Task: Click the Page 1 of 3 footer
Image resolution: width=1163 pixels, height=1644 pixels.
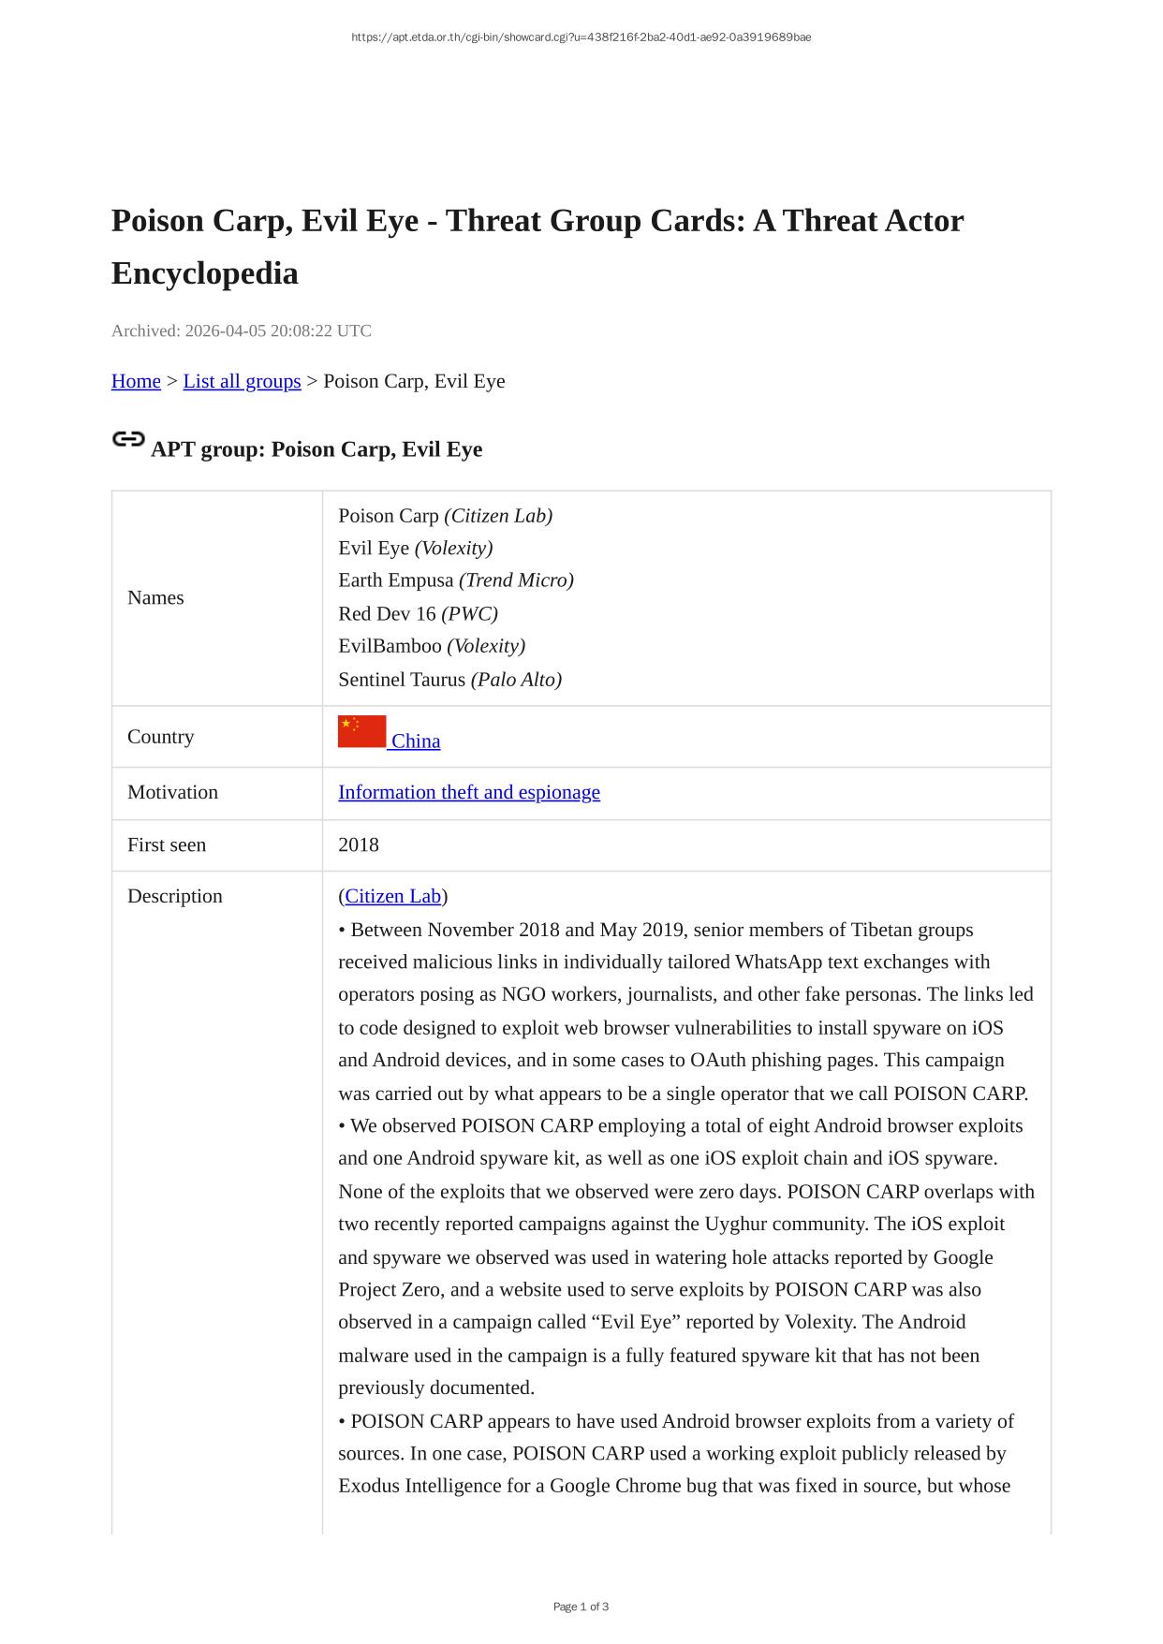Action: 581,1607
